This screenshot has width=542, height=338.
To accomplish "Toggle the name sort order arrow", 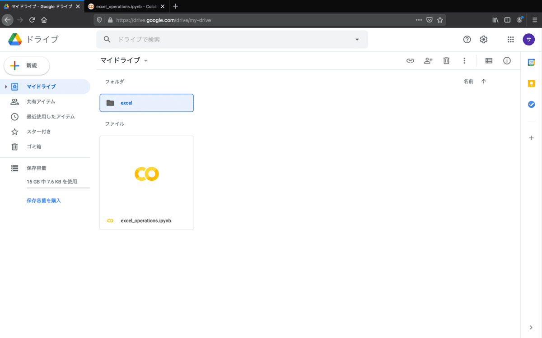I will click(483, 81).
